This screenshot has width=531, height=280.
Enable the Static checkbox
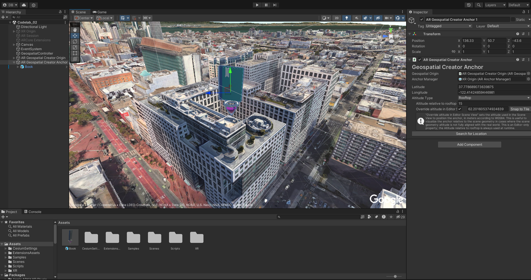pyautogui.click(x=513, y=20)
